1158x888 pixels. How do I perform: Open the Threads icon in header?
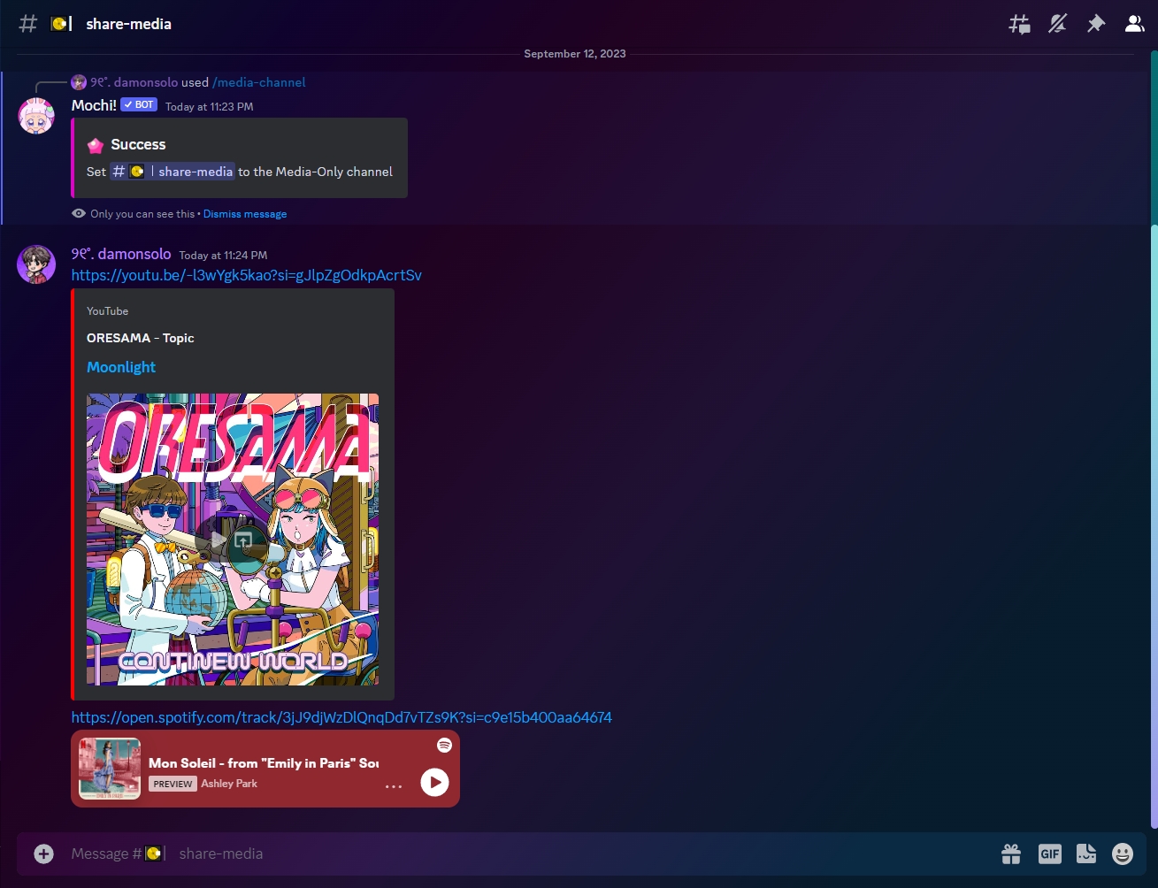1019,24
